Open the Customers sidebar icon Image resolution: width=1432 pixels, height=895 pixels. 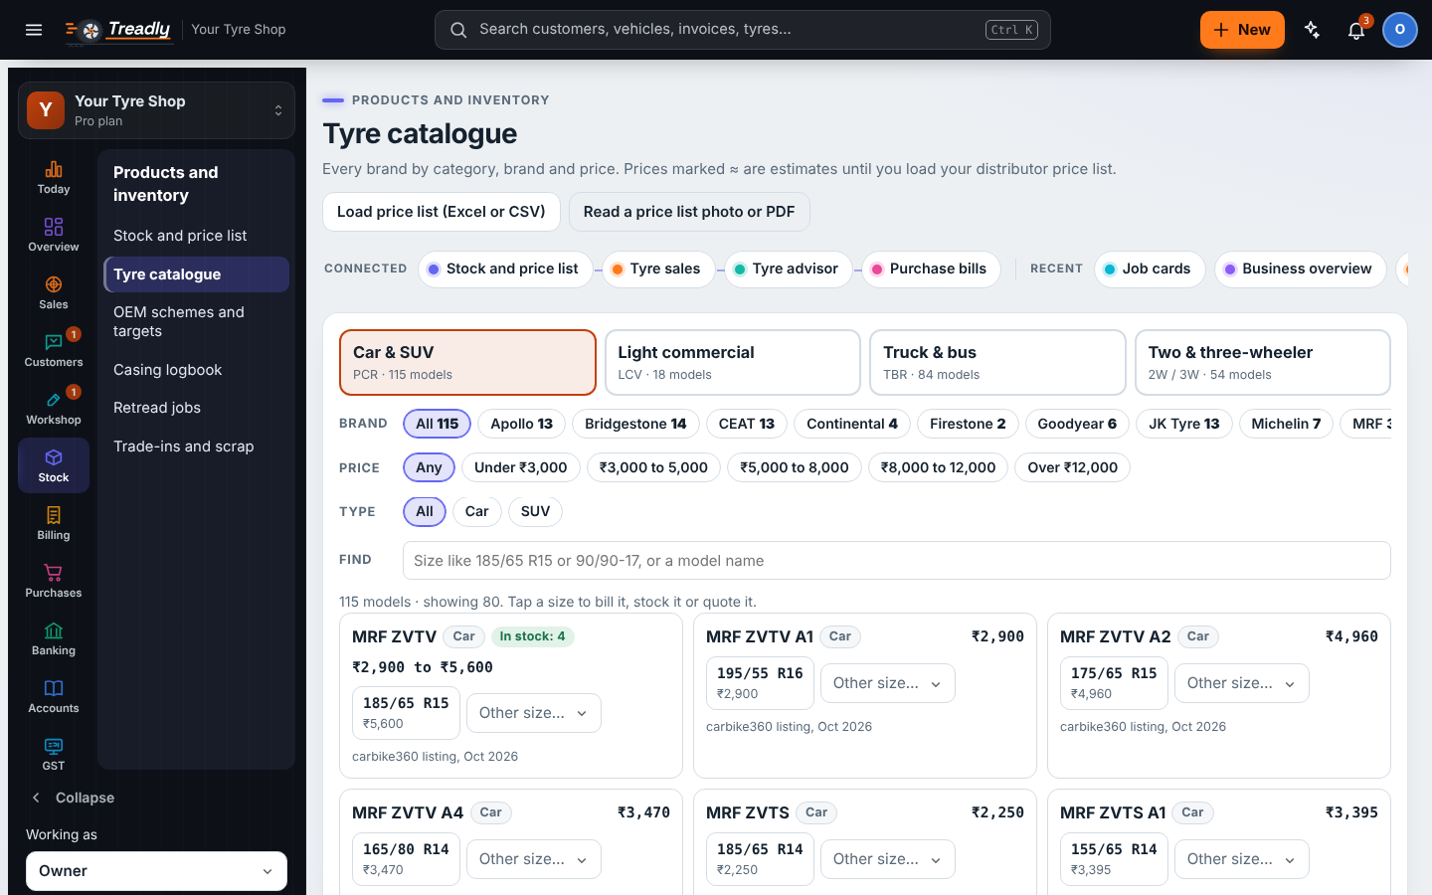coord(54,350)
